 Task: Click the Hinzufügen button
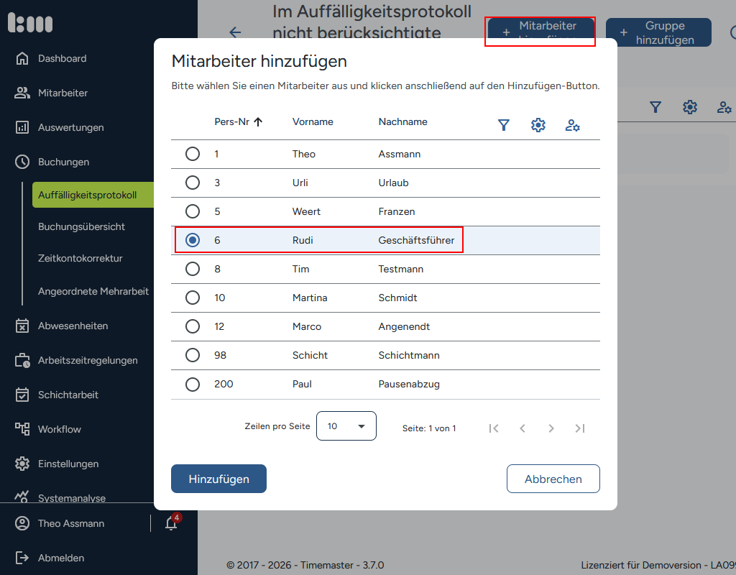coord(218,479)
